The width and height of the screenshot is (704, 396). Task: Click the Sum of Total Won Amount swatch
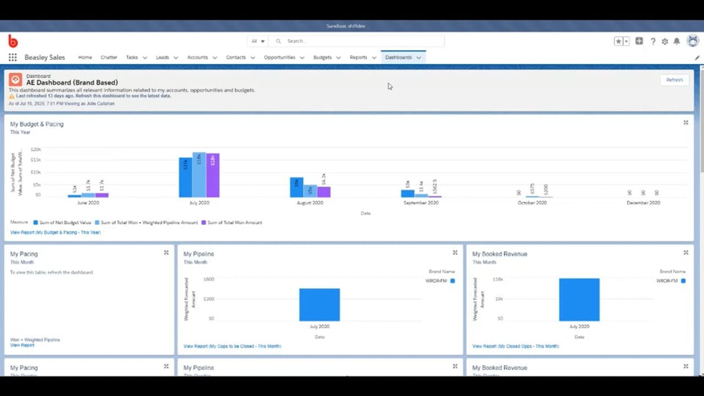204,223
